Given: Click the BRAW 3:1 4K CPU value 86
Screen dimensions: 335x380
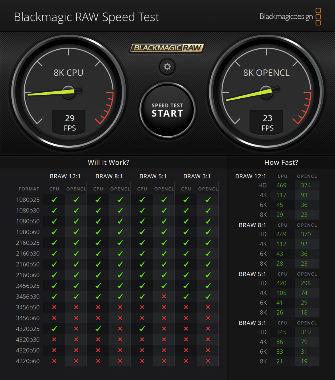Looking at the screenshot, I should point(279,342).
